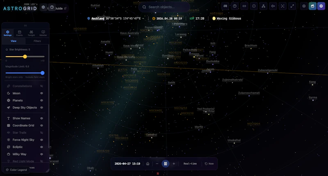Click the NGC6402 deep sky label
This screenshot has height=176, width=328.
click(155, 111)
